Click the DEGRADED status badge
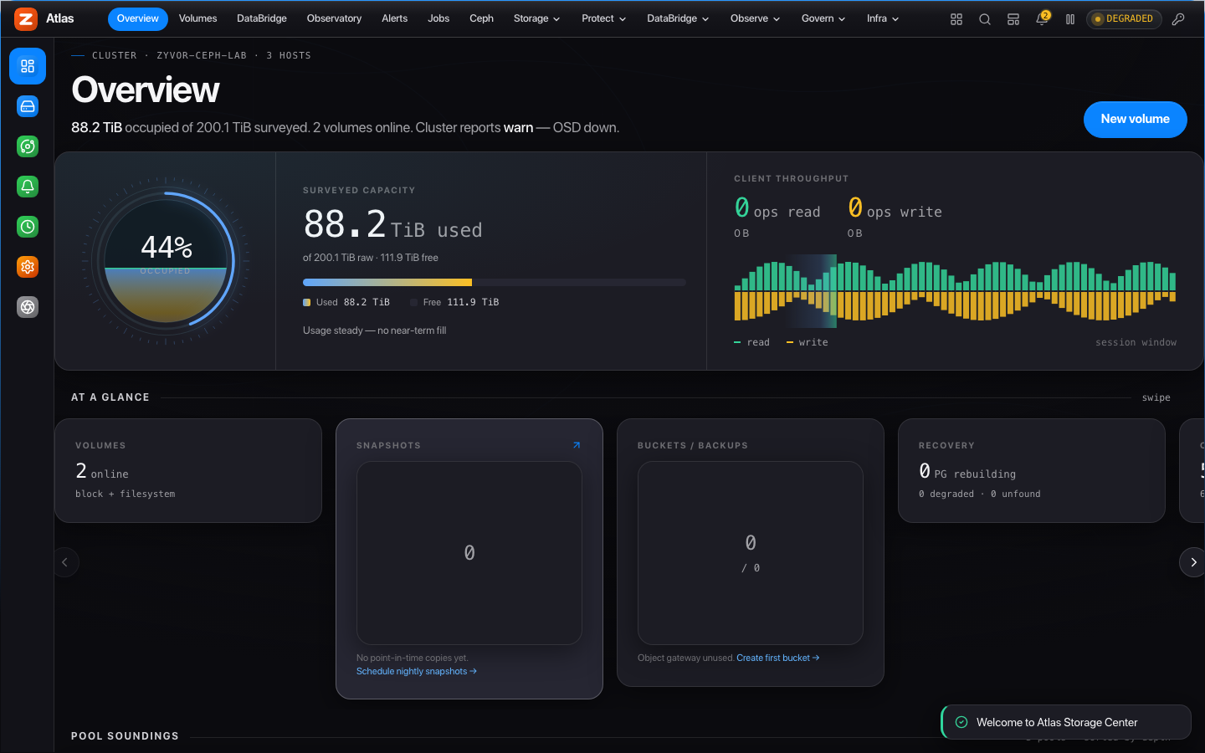 click(x=1124, y=18)
